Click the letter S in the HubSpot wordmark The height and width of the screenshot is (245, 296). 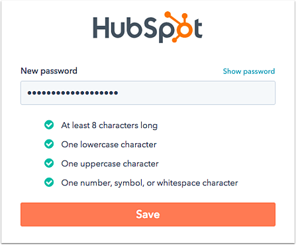click(149, 28)
